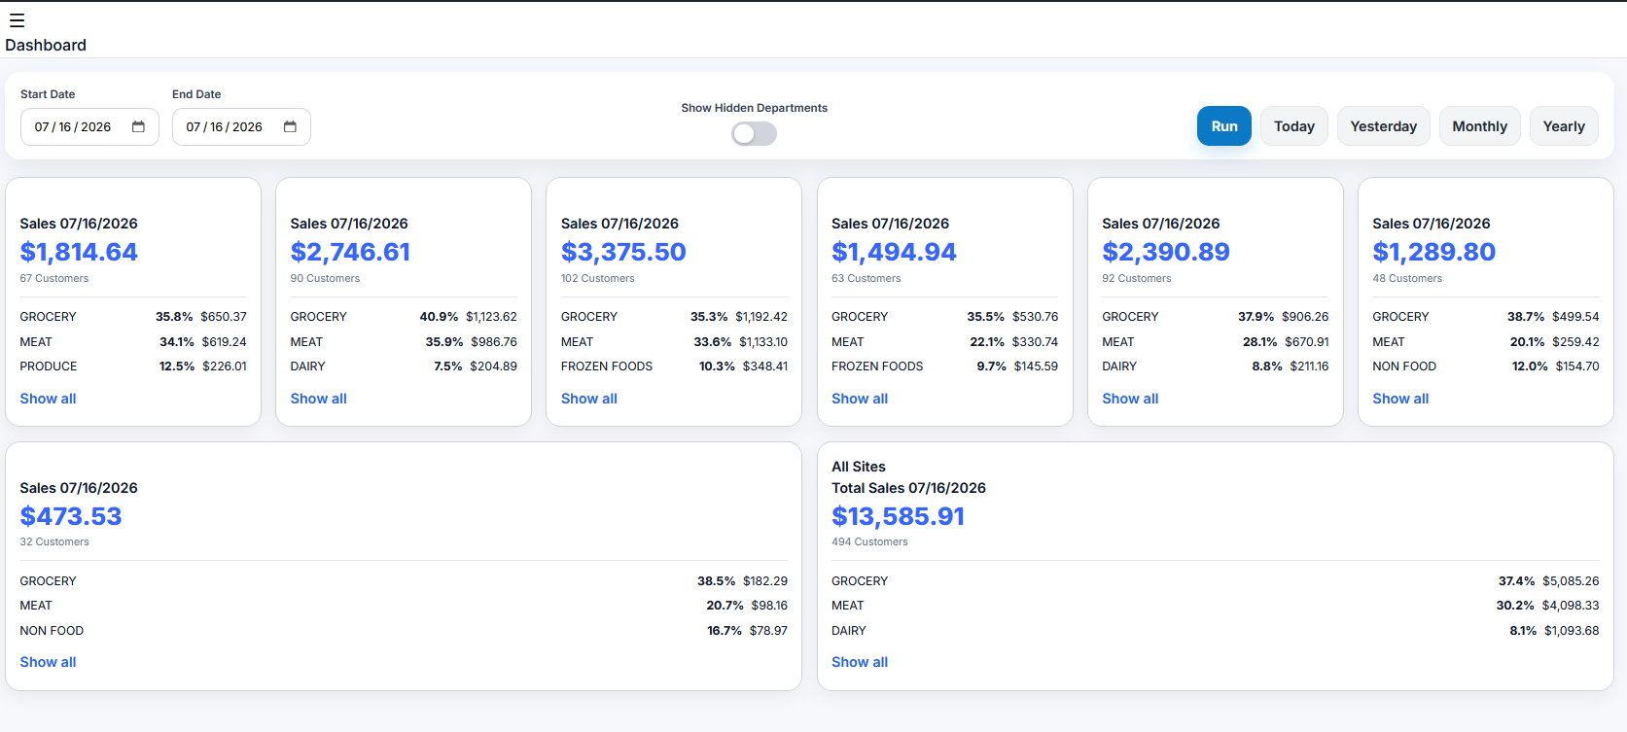Click the Run button
Viewport: 1627px width, 732px height.
coord(1224,126)
